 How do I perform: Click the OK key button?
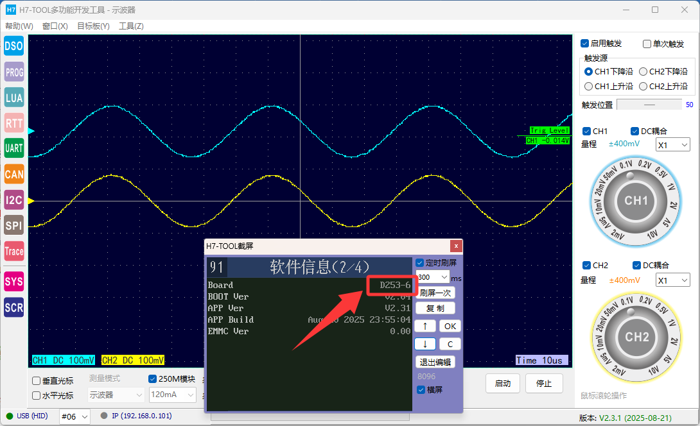click(x=450, y=326)
